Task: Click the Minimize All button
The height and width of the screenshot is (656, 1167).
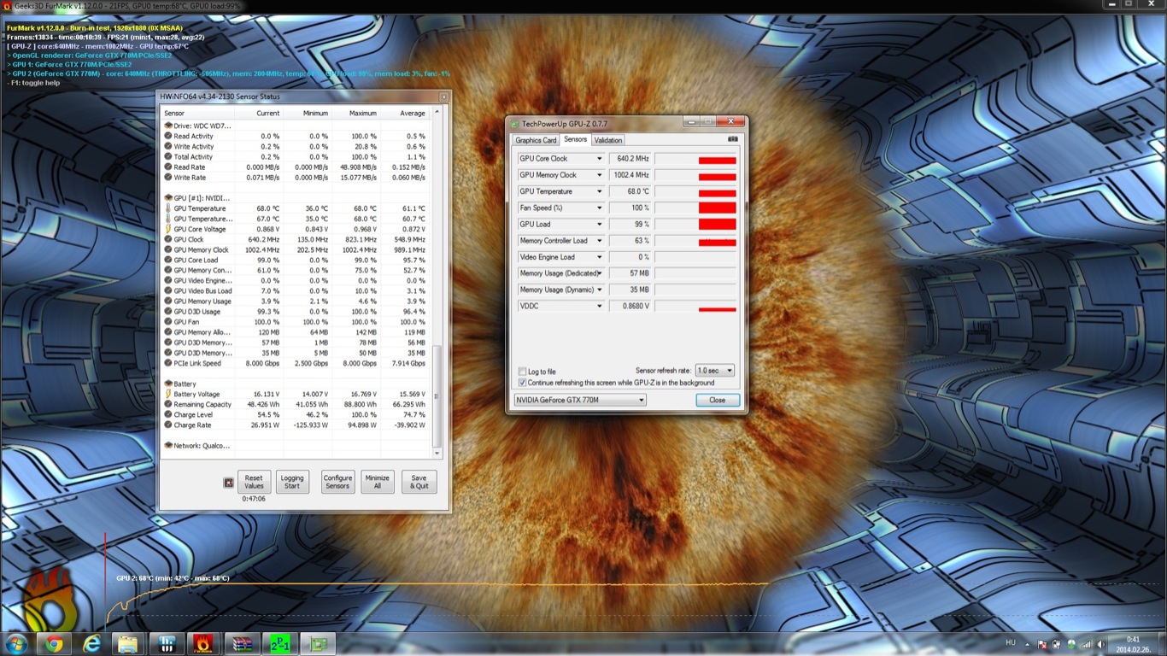Action: coord(378,482)
